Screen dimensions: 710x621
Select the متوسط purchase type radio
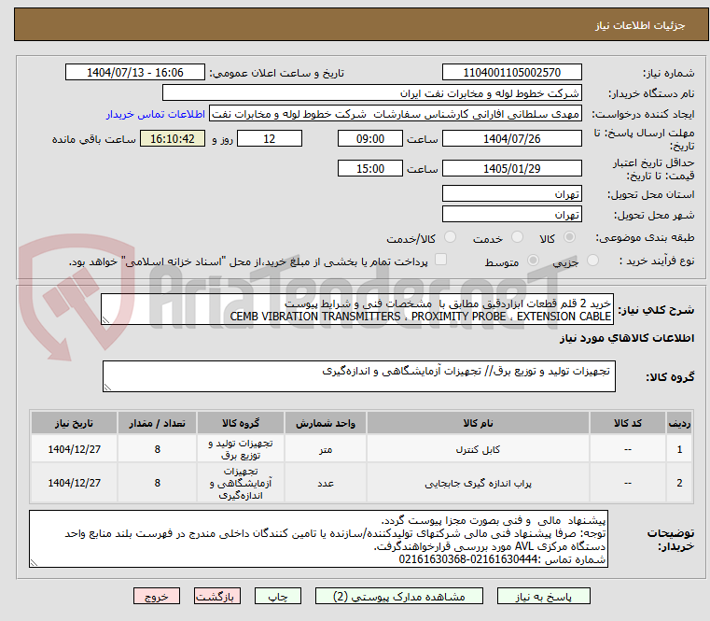[x=534, y=261]
